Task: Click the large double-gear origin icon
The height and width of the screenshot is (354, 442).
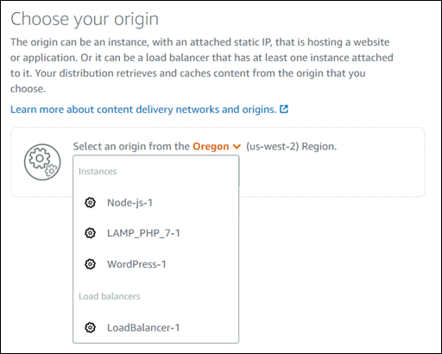Action: [42, 162]
